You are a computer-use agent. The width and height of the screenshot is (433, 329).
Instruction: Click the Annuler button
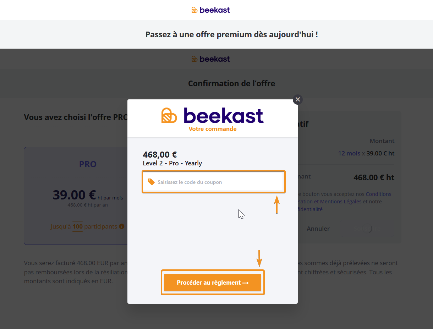318,229
